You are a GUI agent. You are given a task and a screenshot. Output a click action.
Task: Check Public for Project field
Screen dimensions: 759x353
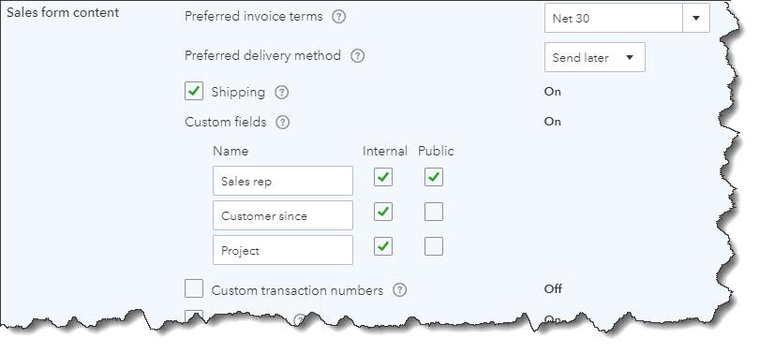(x=434, y=246)
